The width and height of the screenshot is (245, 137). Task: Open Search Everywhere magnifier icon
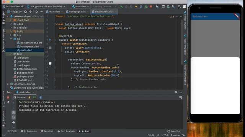coord(179,6)
